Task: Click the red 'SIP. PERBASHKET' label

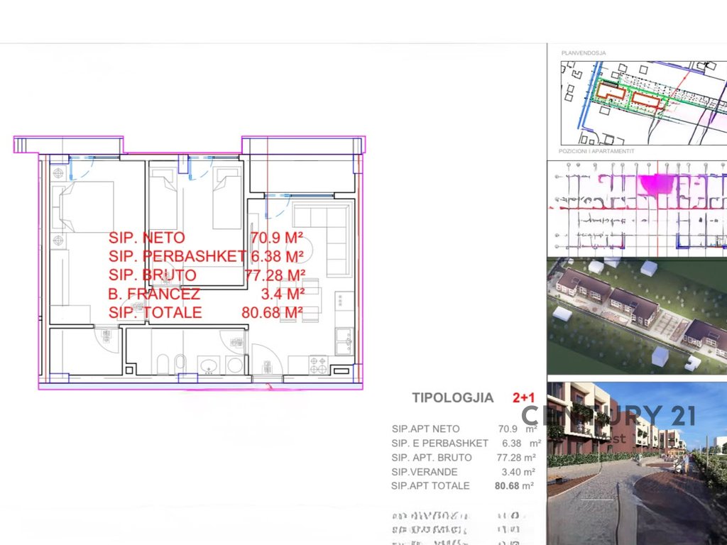Action: pyautogui.click(x=177, y=256)
